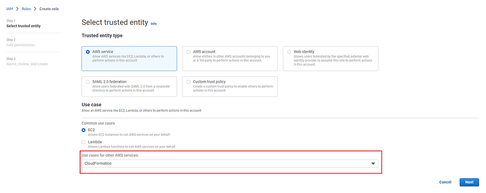Click 'Use cases for other AWS services' label
Viewport: 486px width, 193px height.
pyautogui.click(x=110, y=155)
